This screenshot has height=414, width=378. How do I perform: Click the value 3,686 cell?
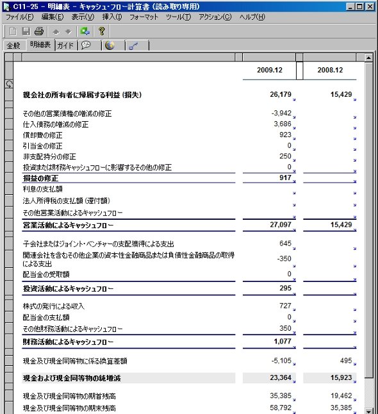[283, 124]
